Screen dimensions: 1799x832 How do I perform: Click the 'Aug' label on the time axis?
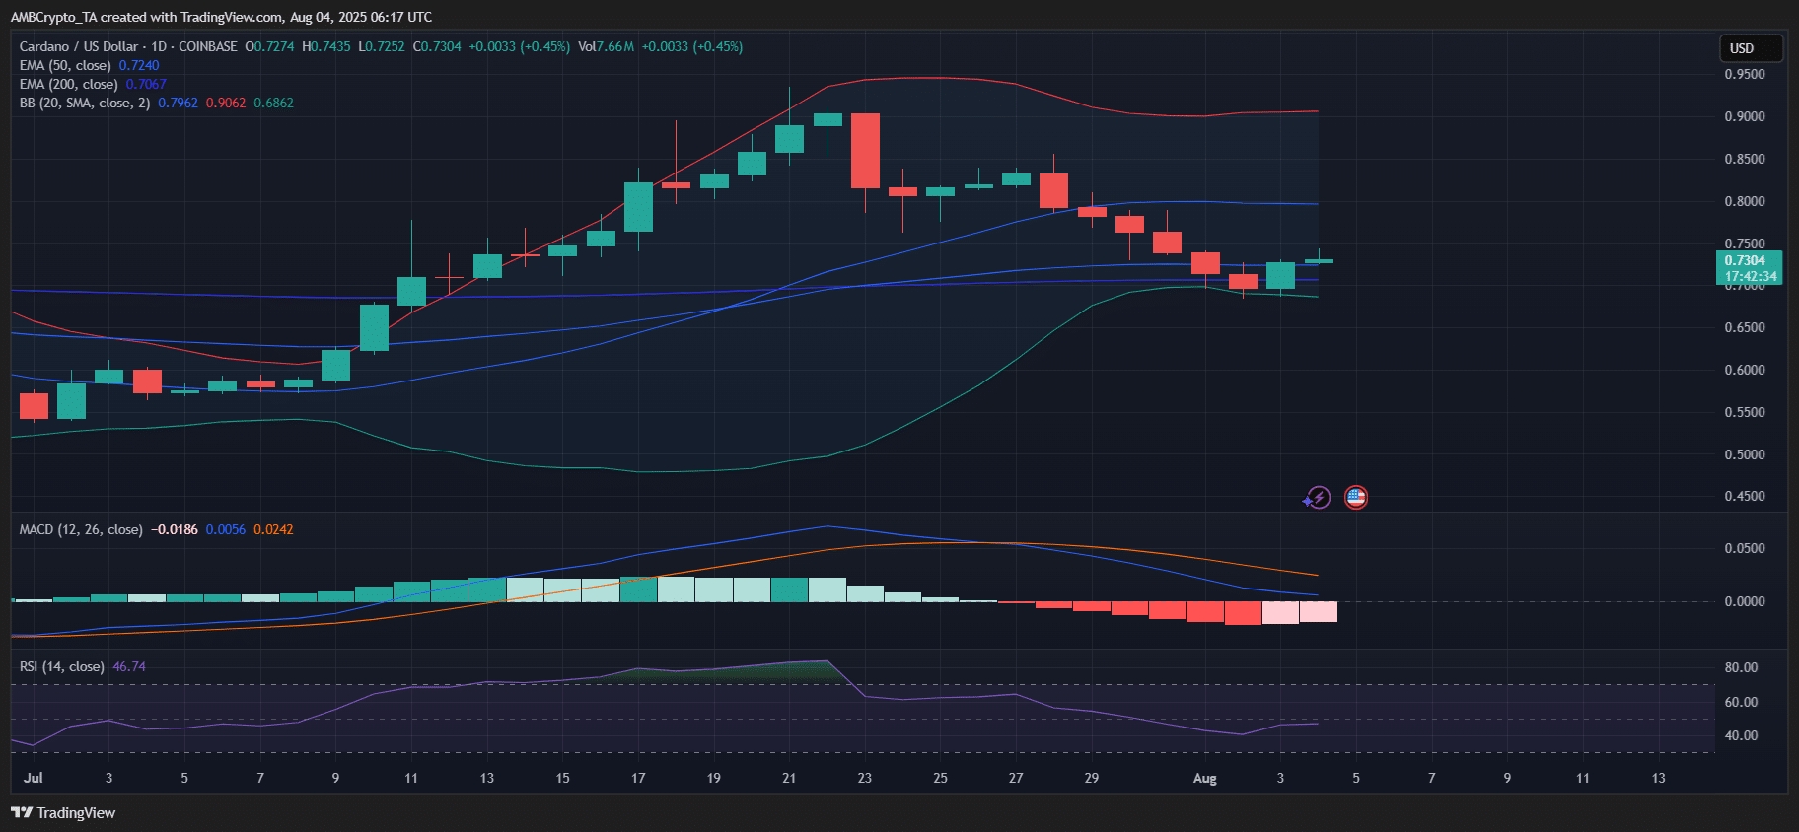[x=1204, y=778]
